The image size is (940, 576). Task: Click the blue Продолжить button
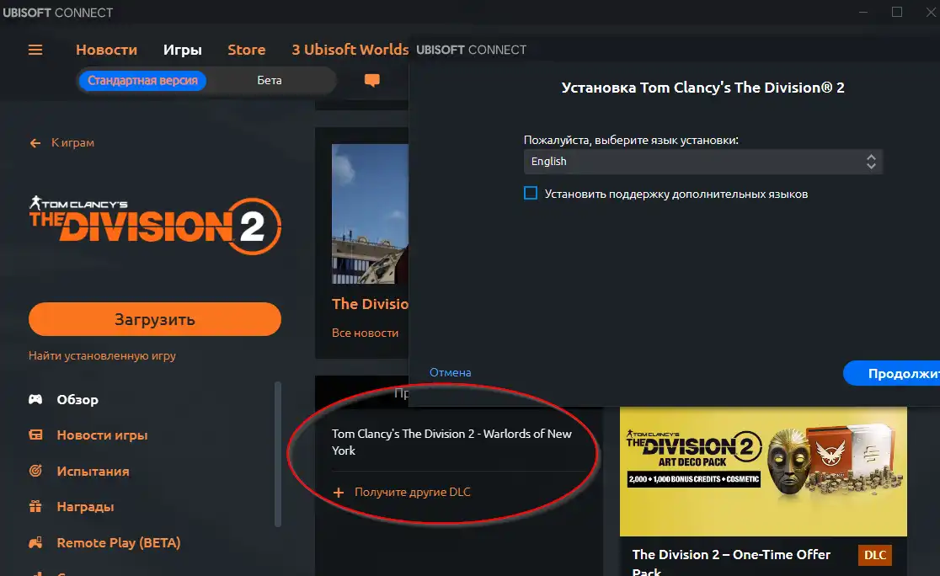click(x=891, y=373)
